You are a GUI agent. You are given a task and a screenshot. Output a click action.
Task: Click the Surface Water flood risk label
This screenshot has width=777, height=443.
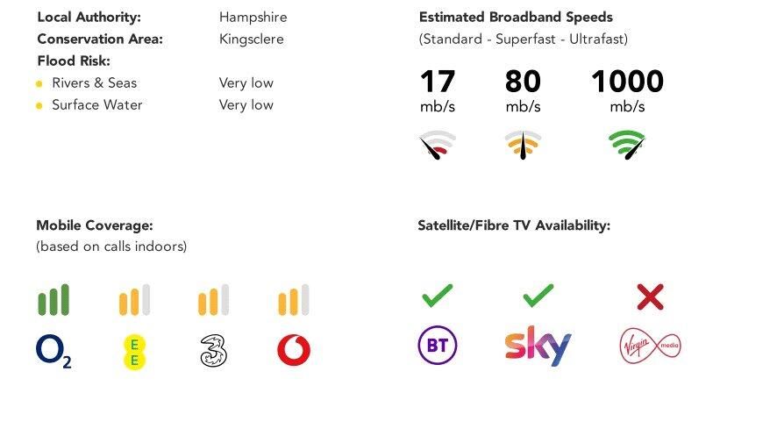point(96,105)
